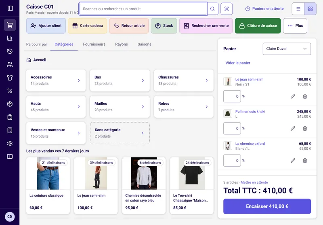Image resolution: width=323 pixels, height=225 pixels.
Task: Switch to list view
Action: click(298, 9)
